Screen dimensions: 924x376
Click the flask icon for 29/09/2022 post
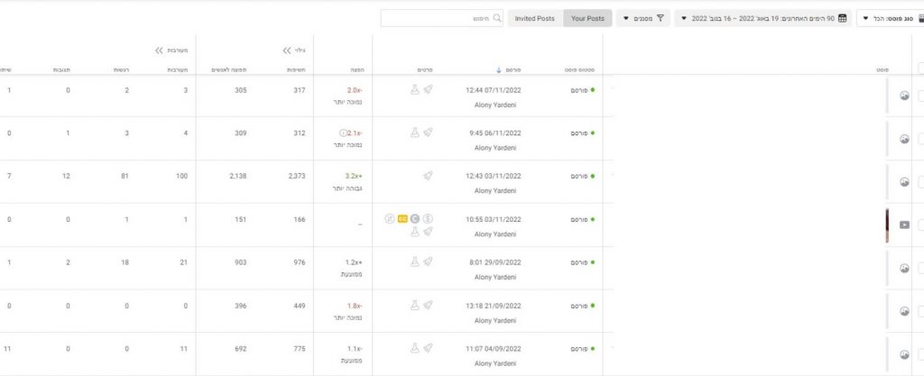tap(414, 261)
